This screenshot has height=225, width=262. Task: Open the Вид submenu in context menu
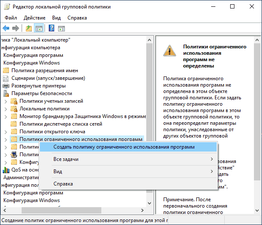pyautogui.click(x=128, y=172)
